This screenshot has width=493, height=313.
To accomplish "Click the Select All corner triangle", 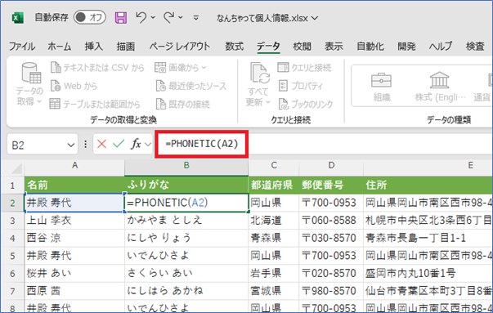I will (x=16, y=168).
